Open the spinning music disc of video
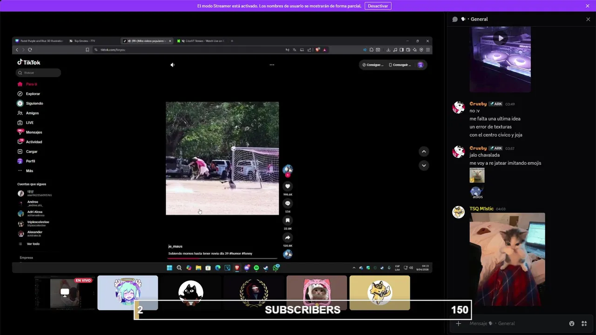596x335 pixels. click(x=288, y=254)
